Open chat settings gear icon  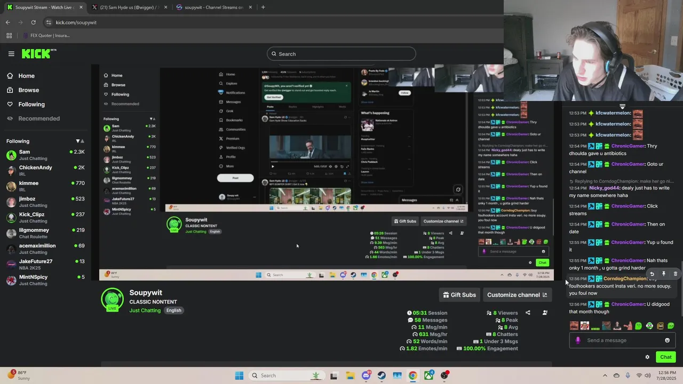click(x=647, y=357)
